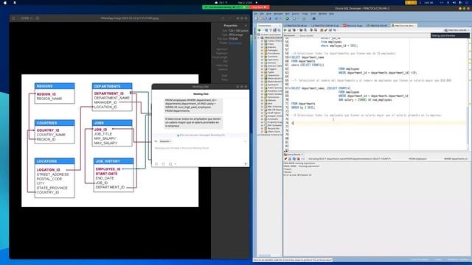Click the Meeting Chat message input field

tap(200, 148)
